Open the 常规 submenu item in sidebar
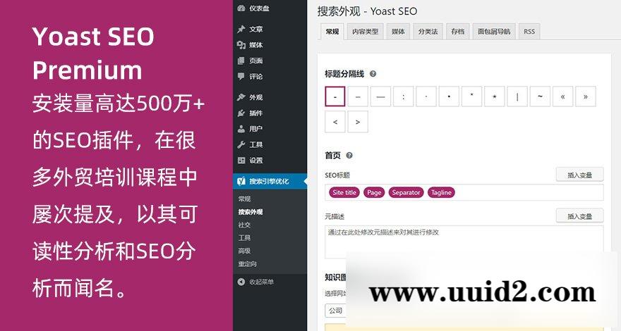Viewport: 621px width, 331px height. [x=244, y=199]
